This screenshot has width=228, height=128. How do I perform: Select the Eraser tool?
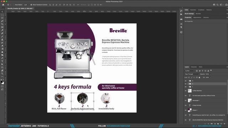2,46
